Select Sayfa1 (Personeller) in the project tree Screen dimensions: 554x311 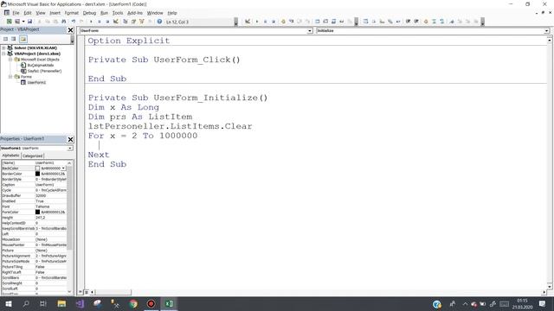pos(44,71)
